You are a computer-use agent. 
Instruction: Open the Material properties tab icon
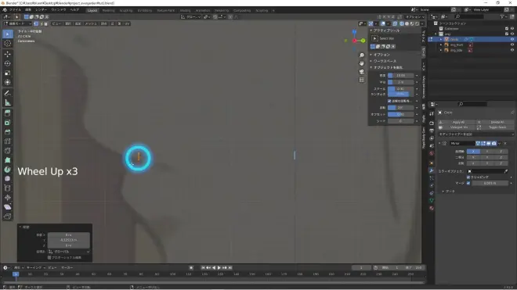[x=432, y=208]
